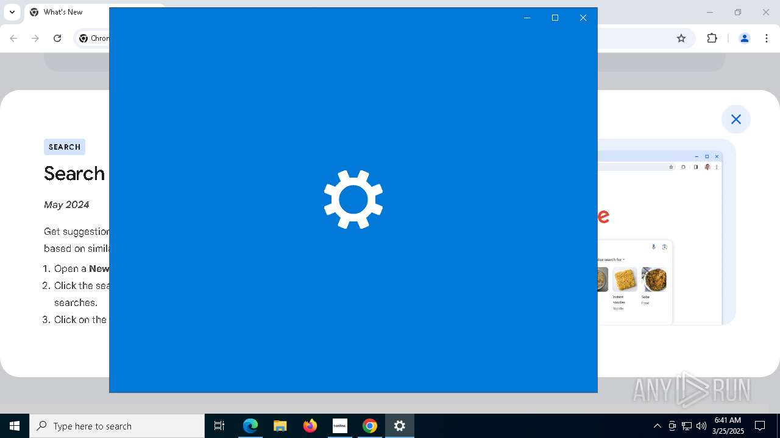Dismiss What's New card with blue X
Viewport: 780px width, 438px height.
click(736, 119)
